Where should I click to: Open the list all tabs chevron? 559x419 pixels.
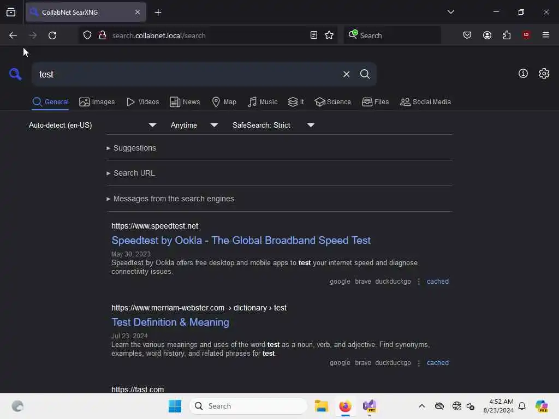pyautogui.click(x=450, y=12)
